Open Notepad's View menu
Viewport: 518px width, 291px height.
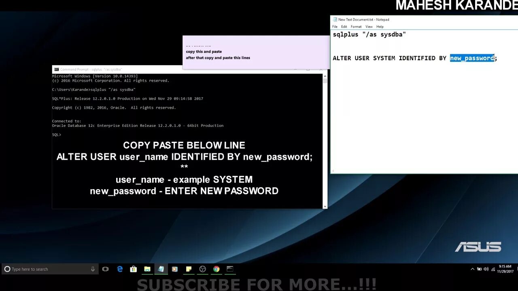coord(369,27)
